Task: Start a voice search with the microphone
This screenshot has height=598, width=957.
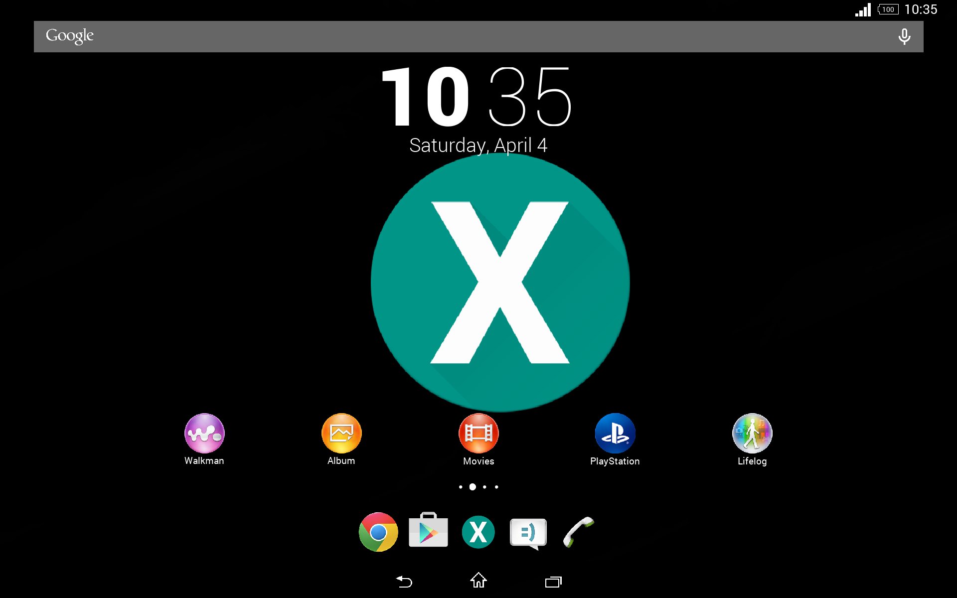Action: click(x=904, y=36)
